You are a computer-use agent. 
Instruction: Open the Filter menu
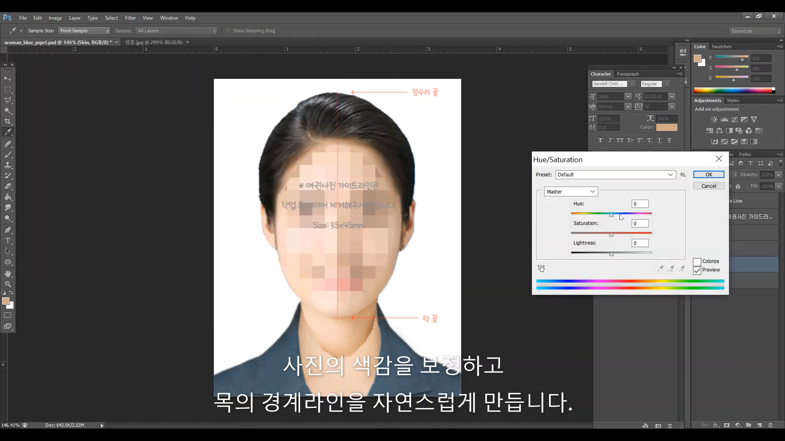point(130,18)
